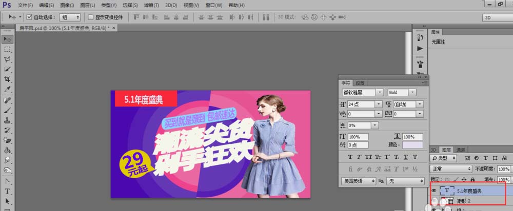Image resolution: width=513 pixels, height=211 pixels.
Task: Switch to the 段落 tab
Action: point(361,83)
